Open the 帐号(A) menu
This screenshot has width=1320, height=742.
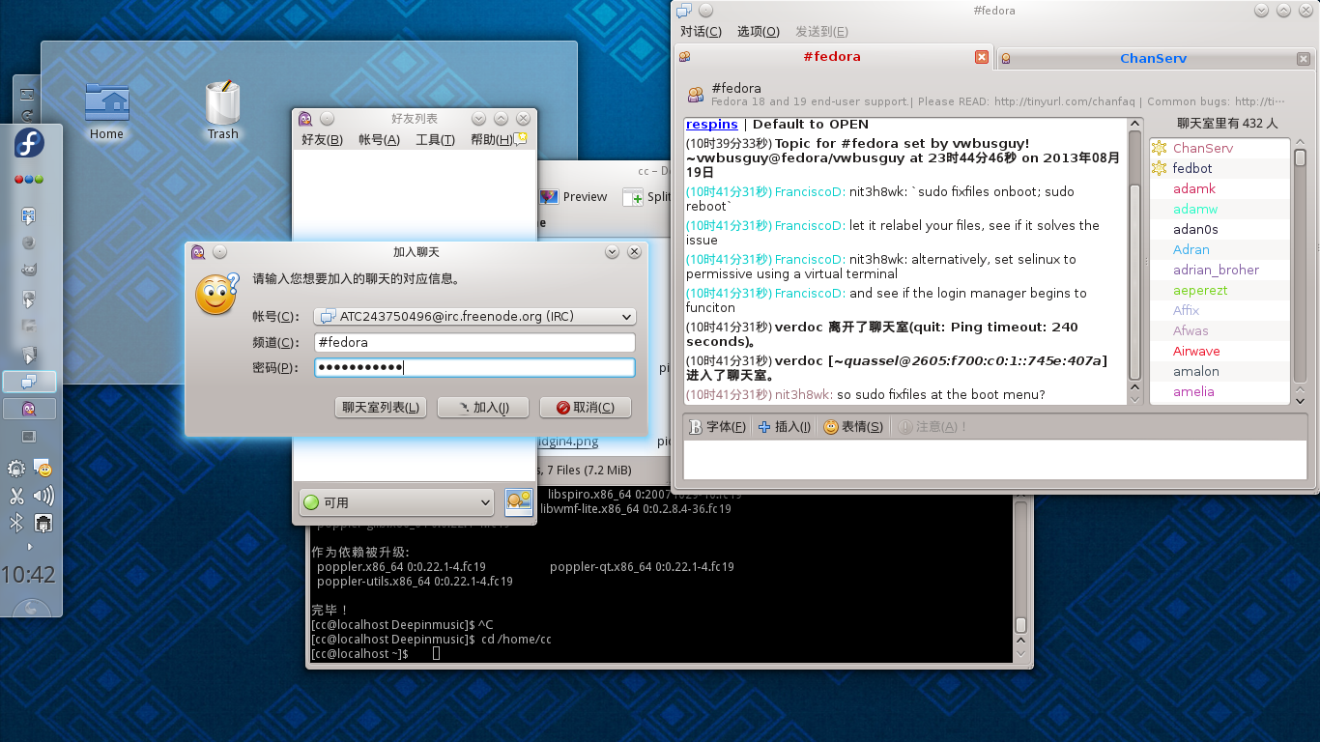click(379, 140)
